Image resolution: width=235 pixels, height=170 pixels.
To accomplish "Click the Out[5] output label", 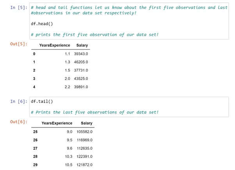I will coord(19,44).
